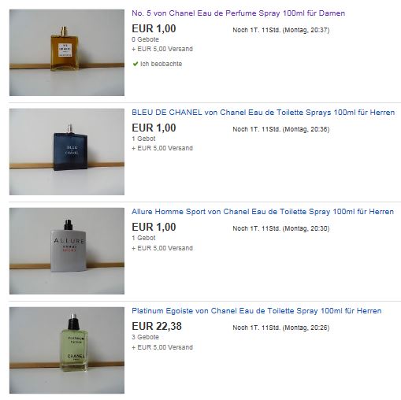The height and width of the screenshot is (400, 401).
Task: Click EUR 1,00 price of No. 5 listing
Action: pyautogui.click(x=154, y=28)
